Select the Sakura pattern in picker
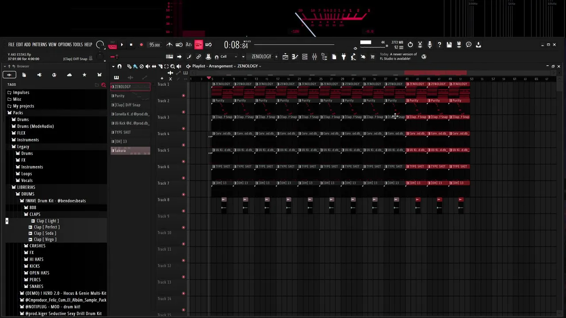Viewport: 566px width, 318px height. point(130,151)
